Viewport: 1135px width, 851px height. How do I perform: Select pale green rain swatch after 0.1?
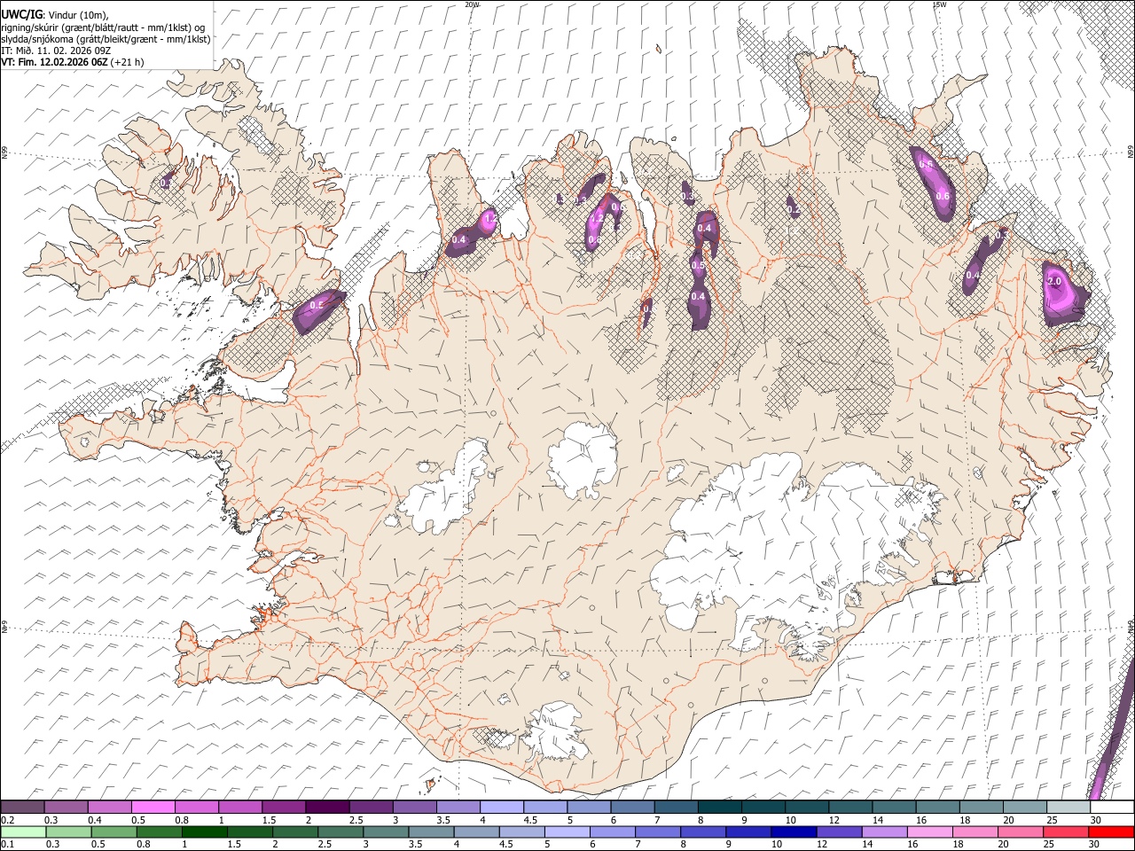22,832
